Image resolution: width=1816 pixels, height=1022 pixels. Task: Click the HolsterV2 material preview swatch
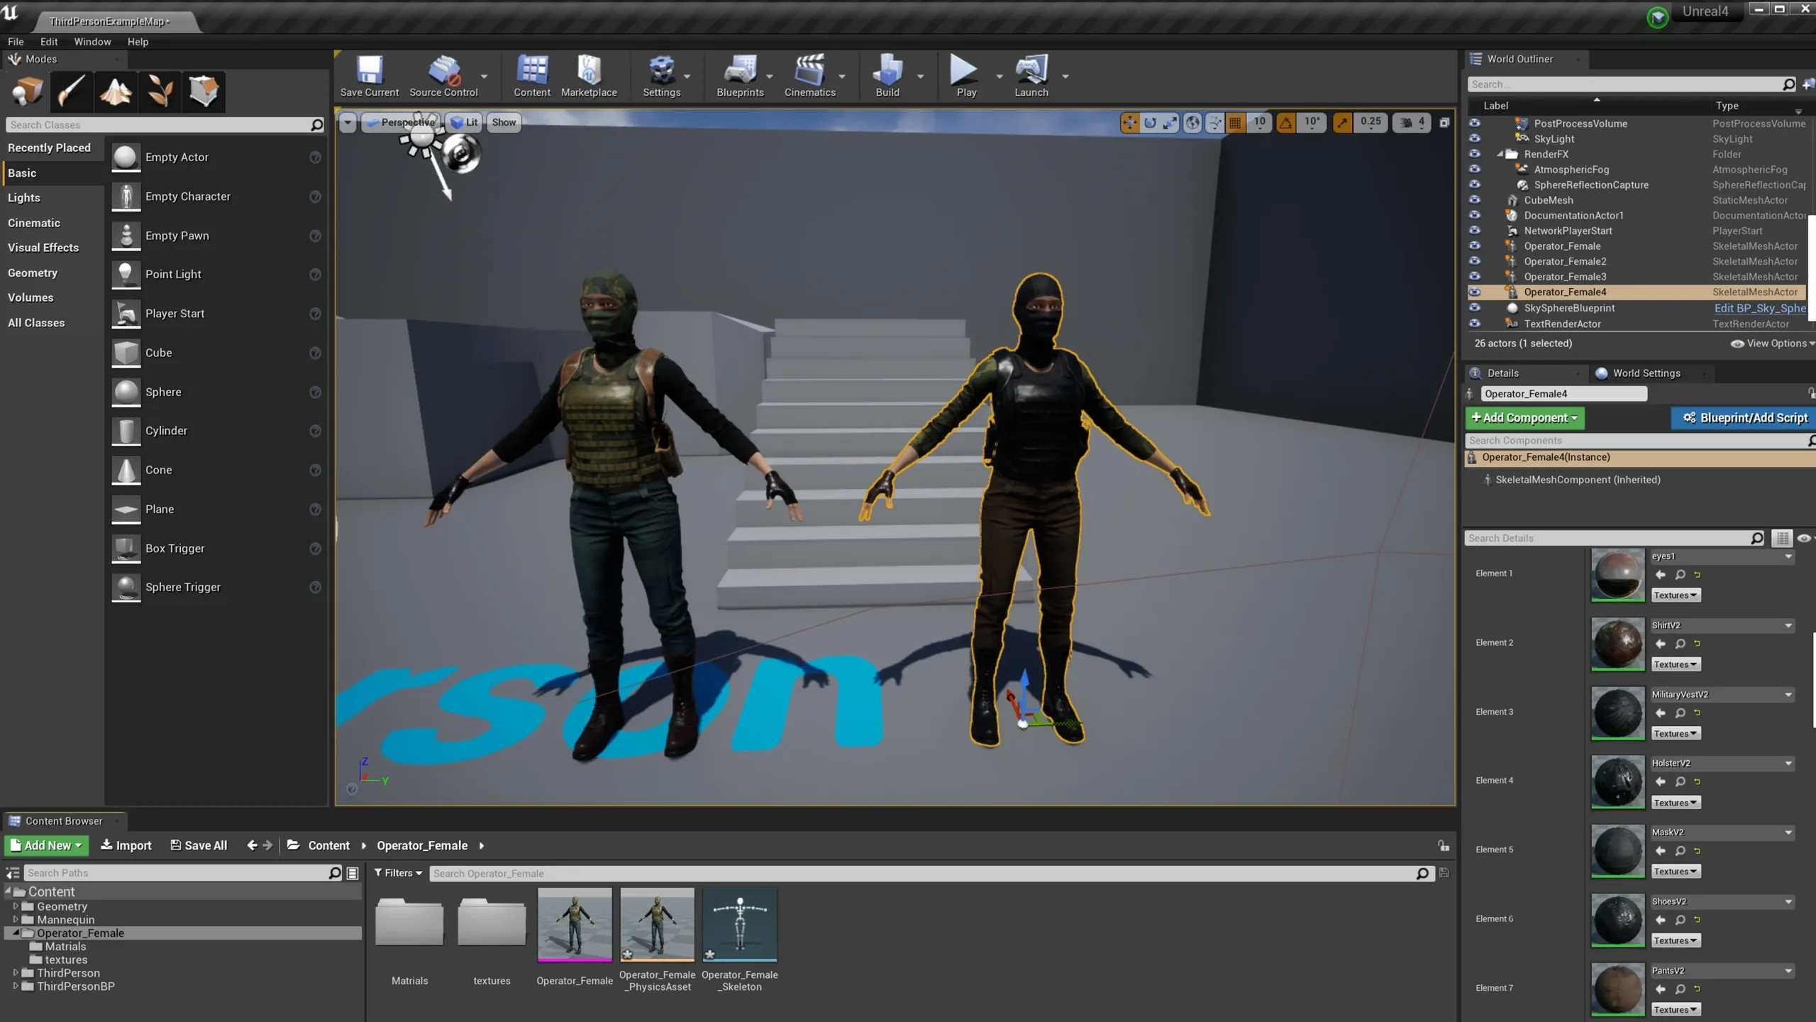1617,782
